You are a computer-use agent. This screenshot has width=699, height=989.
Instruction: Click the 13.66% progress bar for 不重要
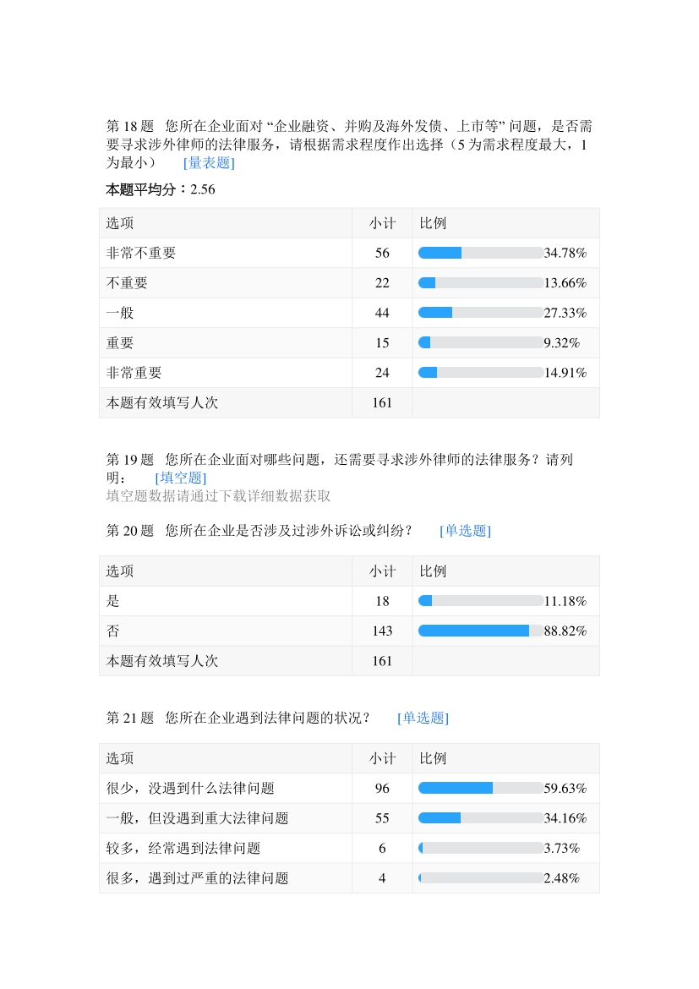[480, 283]
